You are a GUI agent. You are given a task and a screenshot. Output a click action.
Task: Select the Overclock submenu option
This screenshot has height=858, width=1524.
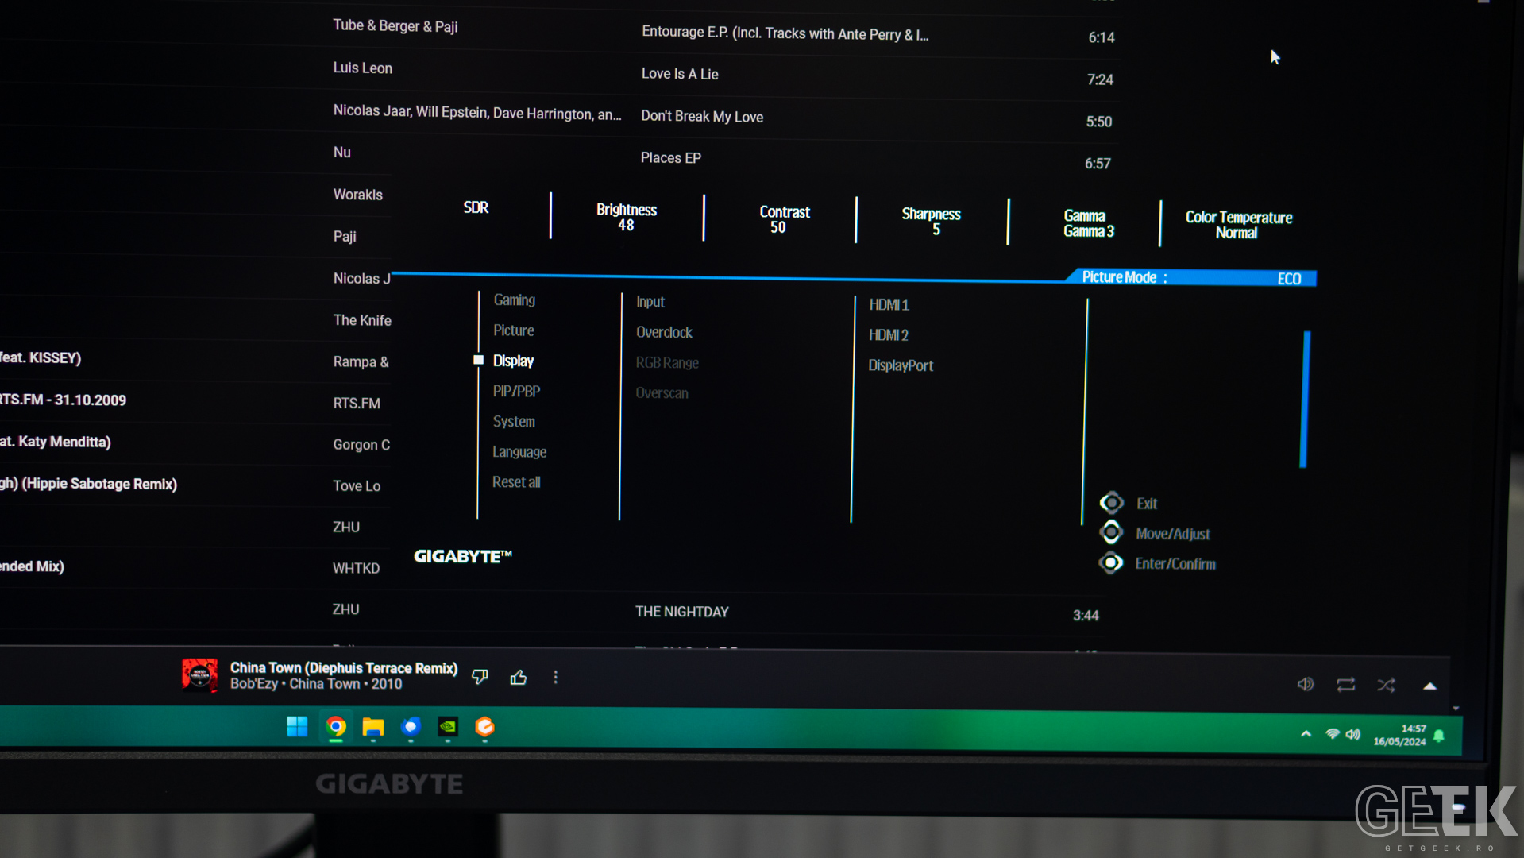click(664, 333)
